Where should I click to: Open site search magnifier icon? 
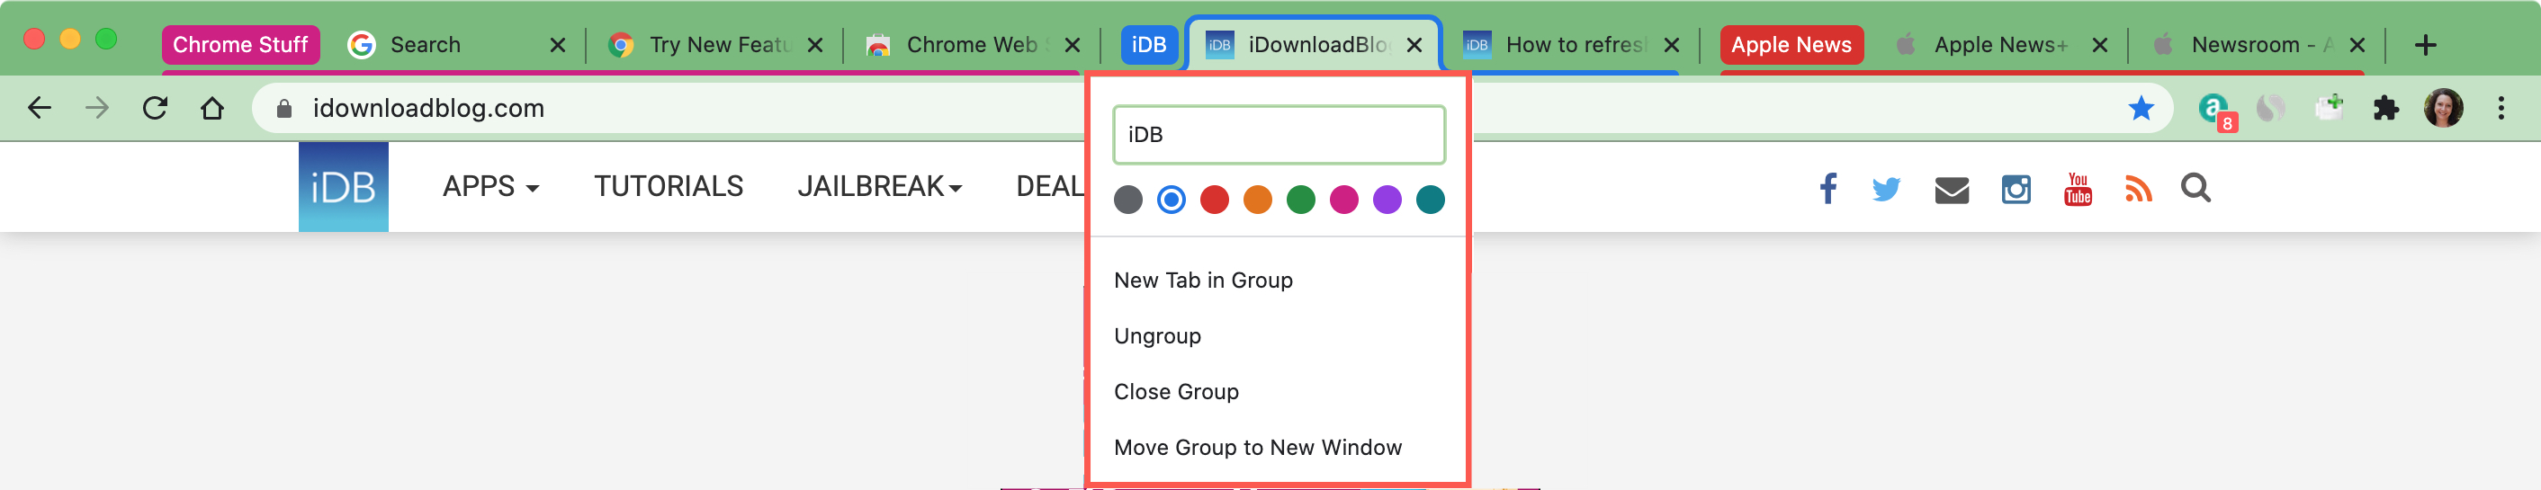[2195, 187]
